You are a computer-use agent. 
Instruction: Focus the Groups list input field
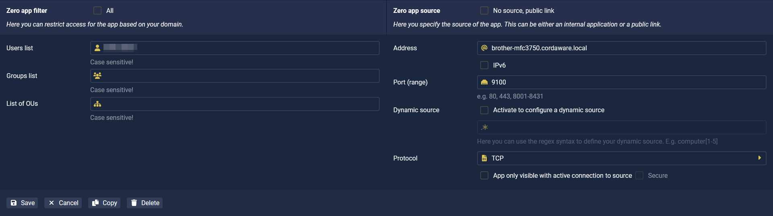point(235,76)
